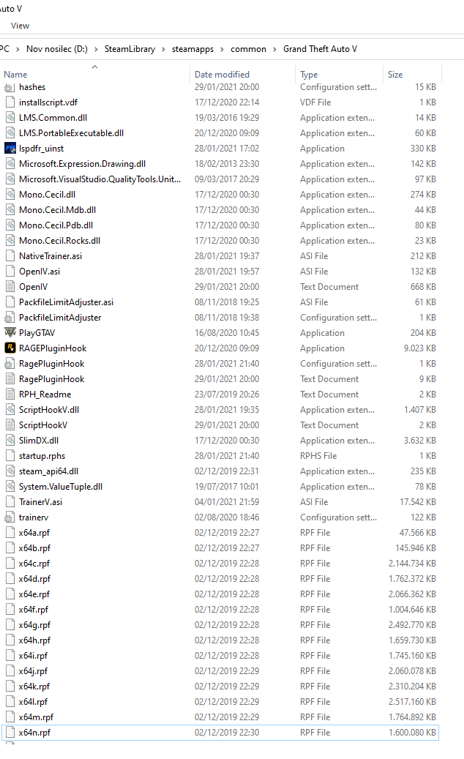
Task: Select x64c.rpf file name
Action: (x=34, y=564)
